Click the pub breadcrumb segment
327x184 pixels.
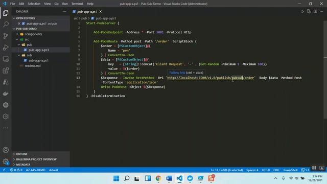pyautogui.click(x=84, y=18)
